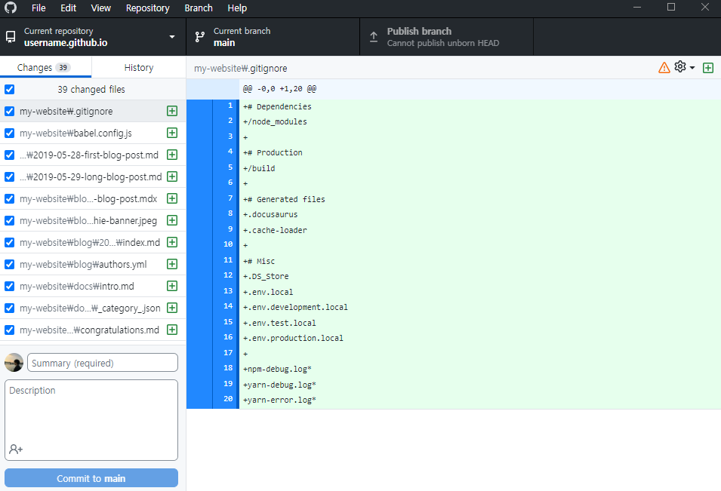Uncheck the congratulations.md checkbox
The width and height of the screenshot is (721, 491).
pyautogui.click(x=9, y=330)
